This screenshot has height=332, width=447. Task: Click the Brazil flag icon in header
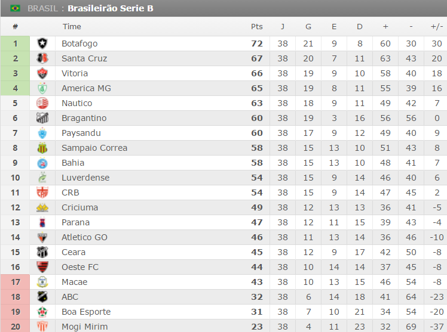15,8
